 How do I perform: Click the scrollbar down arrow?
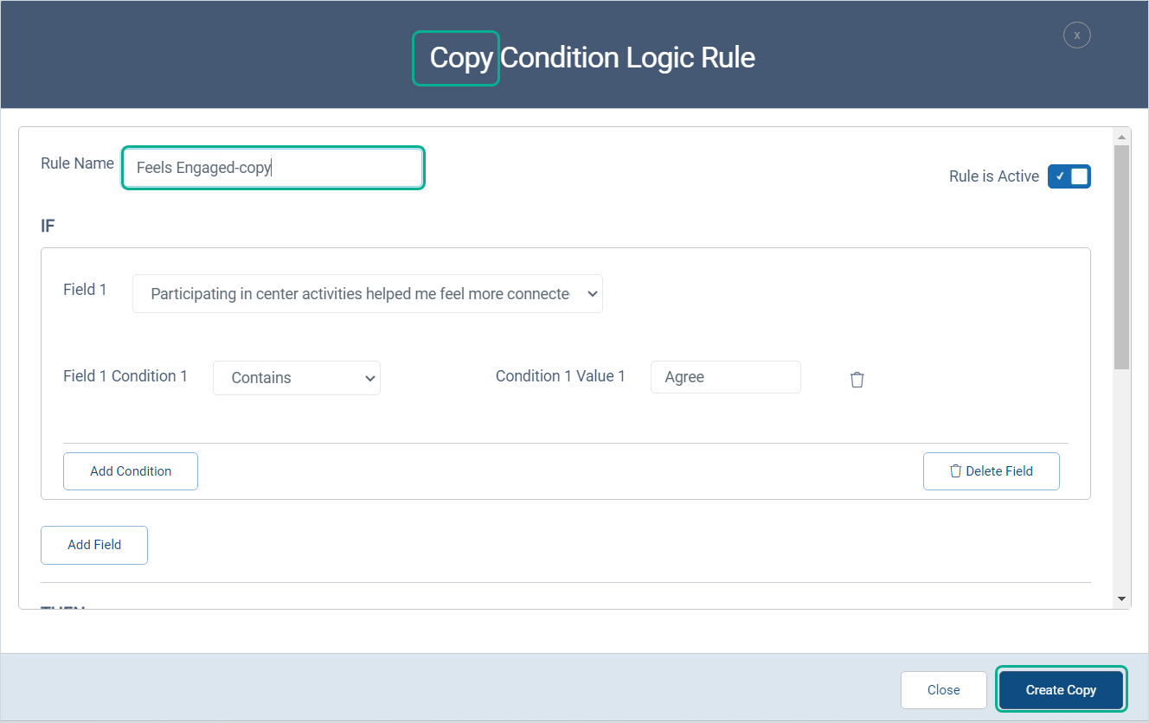1121,598
